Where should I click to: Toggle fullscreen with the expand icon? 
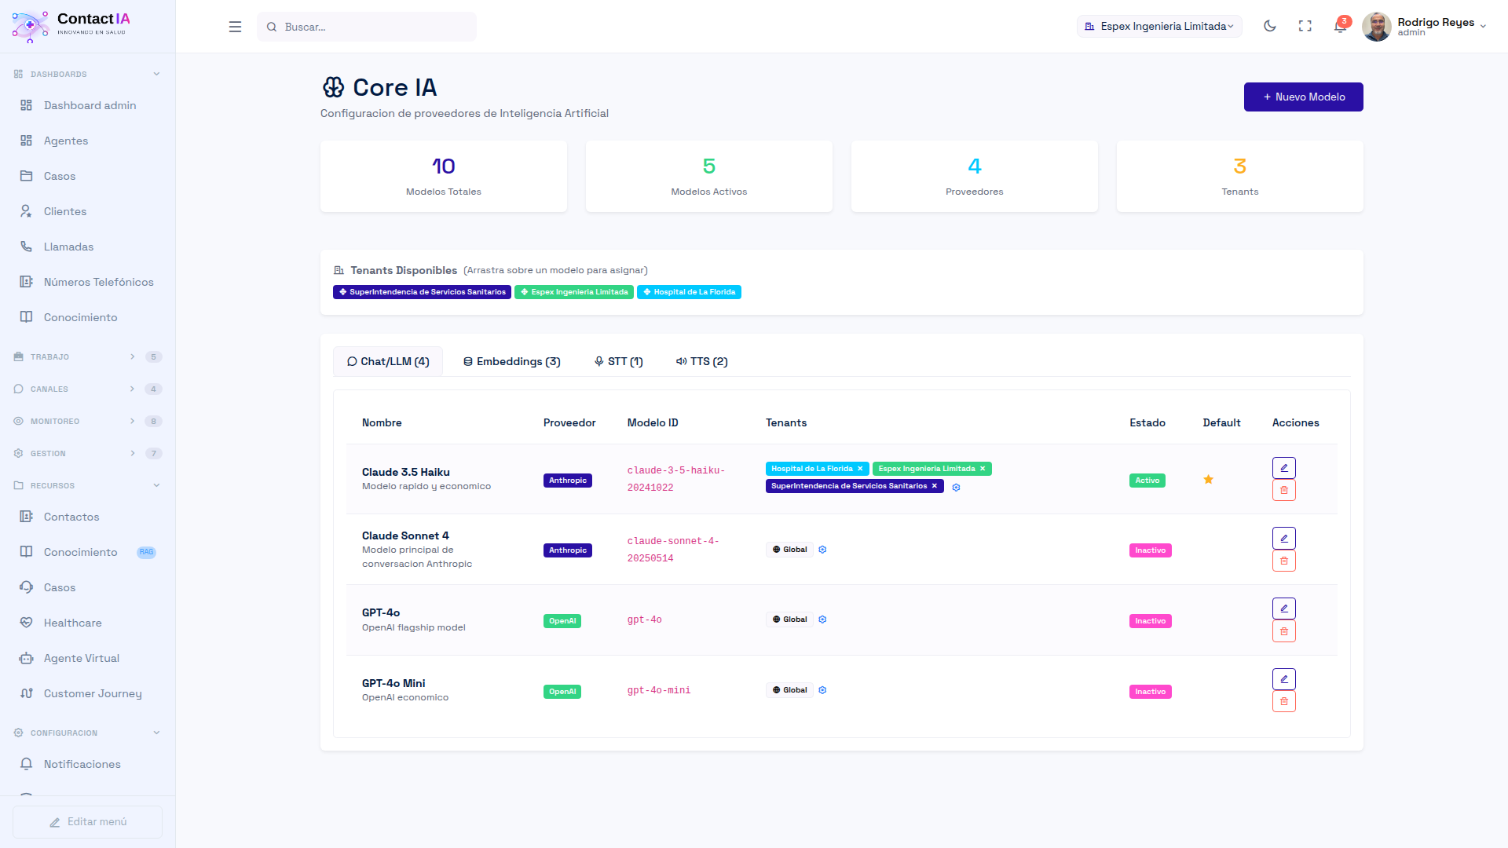point(1305,26)
